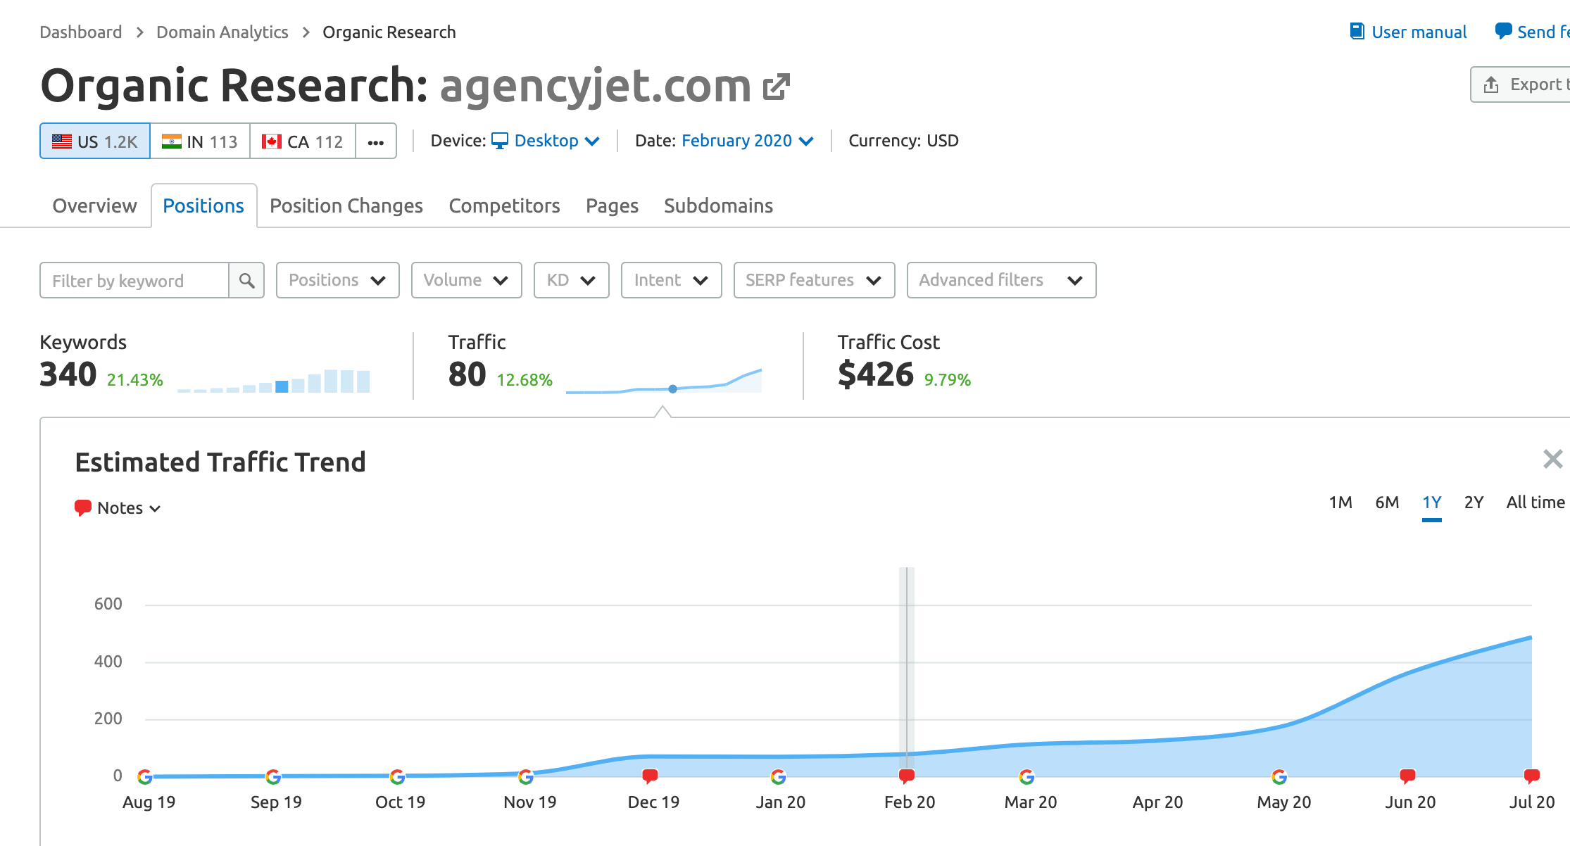Click the Keywords mini bar chart

click(274, 380)
